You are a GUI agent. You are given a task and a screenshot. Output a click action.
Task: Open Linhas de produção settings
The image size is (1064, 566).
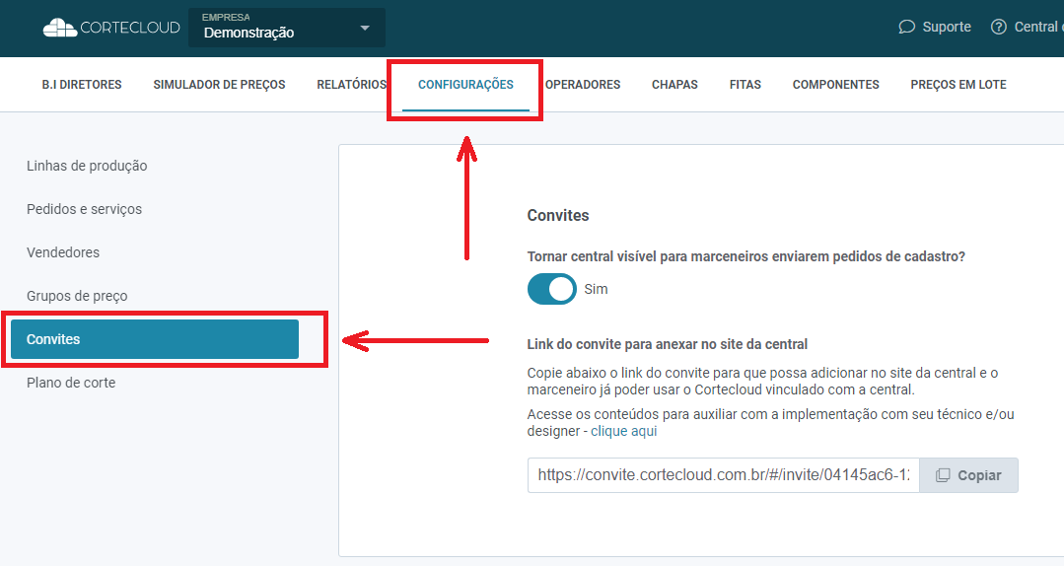(87, 166)
